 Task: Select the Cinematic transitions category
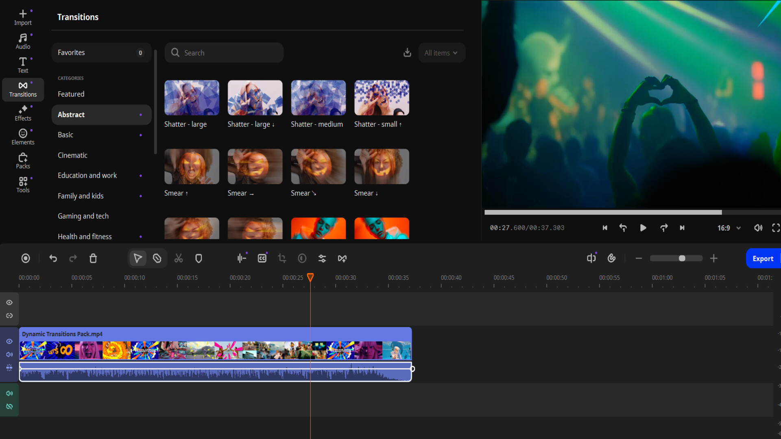101,155
